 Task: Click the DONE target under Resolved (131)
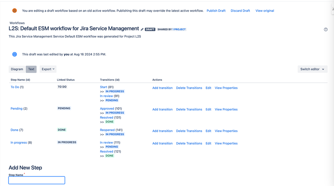(109, 122)
